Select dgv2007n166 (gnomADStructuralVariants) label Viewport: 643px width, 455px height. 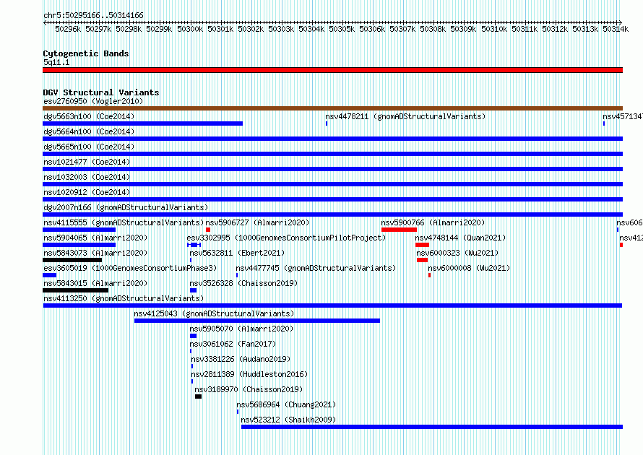[126, 207]
